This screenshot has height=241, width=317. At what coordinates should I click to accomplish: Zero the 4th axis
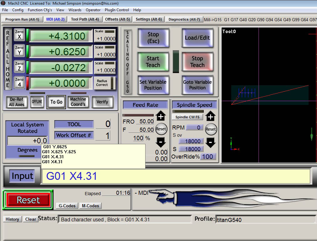click(x=19, y=82)
